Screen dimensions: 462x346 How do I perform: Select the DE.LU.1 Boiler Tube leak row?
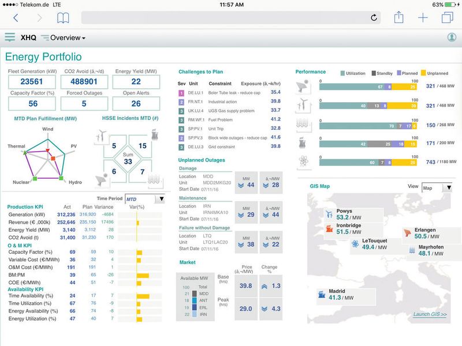pyautogui.click(x=229, y=93)
